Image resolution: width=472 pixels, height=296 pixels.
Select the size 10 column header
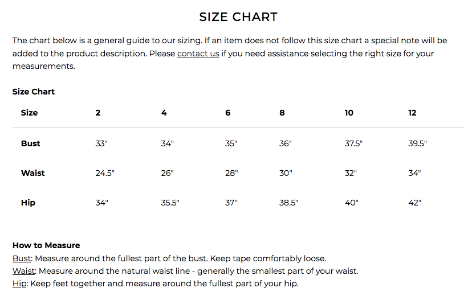(x=349, y=113)
